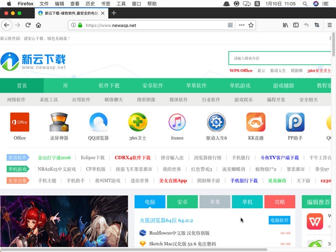Switch to the 苹果 content tab

215,202
